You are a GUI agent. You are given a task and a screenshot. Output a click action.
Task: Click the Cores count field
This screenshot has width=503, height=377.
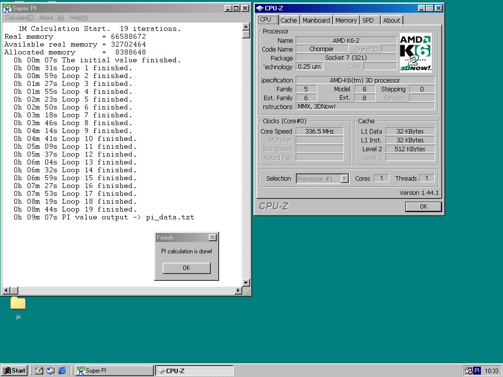click(381, 178)
